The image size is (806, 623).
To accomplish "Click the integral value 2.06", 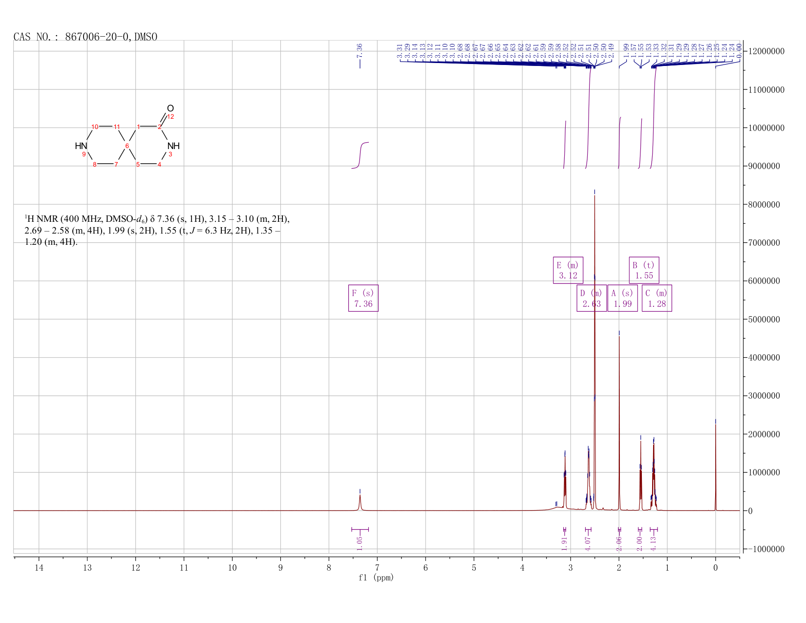I will pos(619,543).
